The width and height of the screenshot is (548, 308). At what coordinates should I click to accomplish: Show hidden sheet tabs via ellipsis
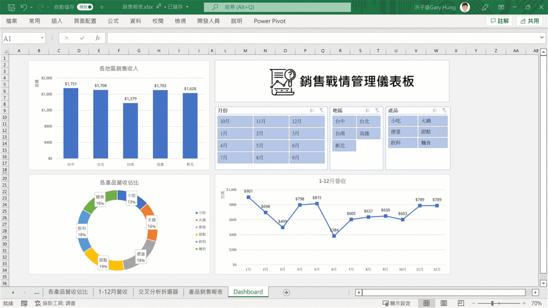[37, 292]
